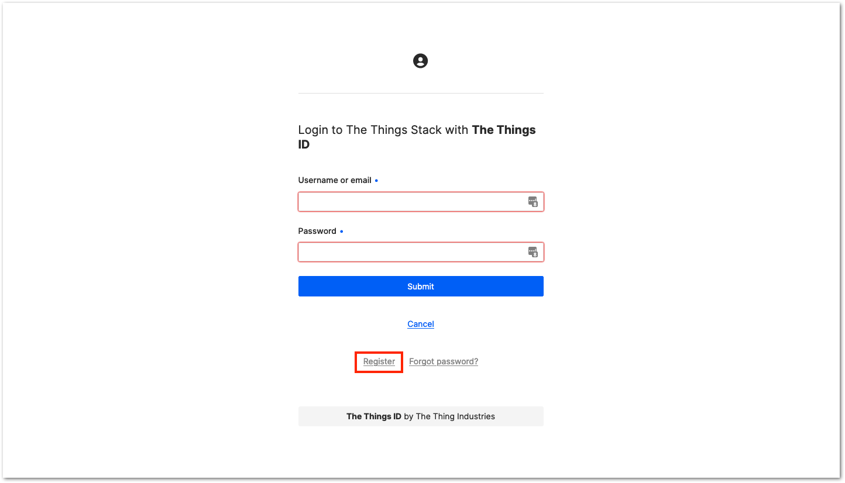Click blue required dot beside Password label
This screenshot has height=483, width=845.
coord(342,232)
